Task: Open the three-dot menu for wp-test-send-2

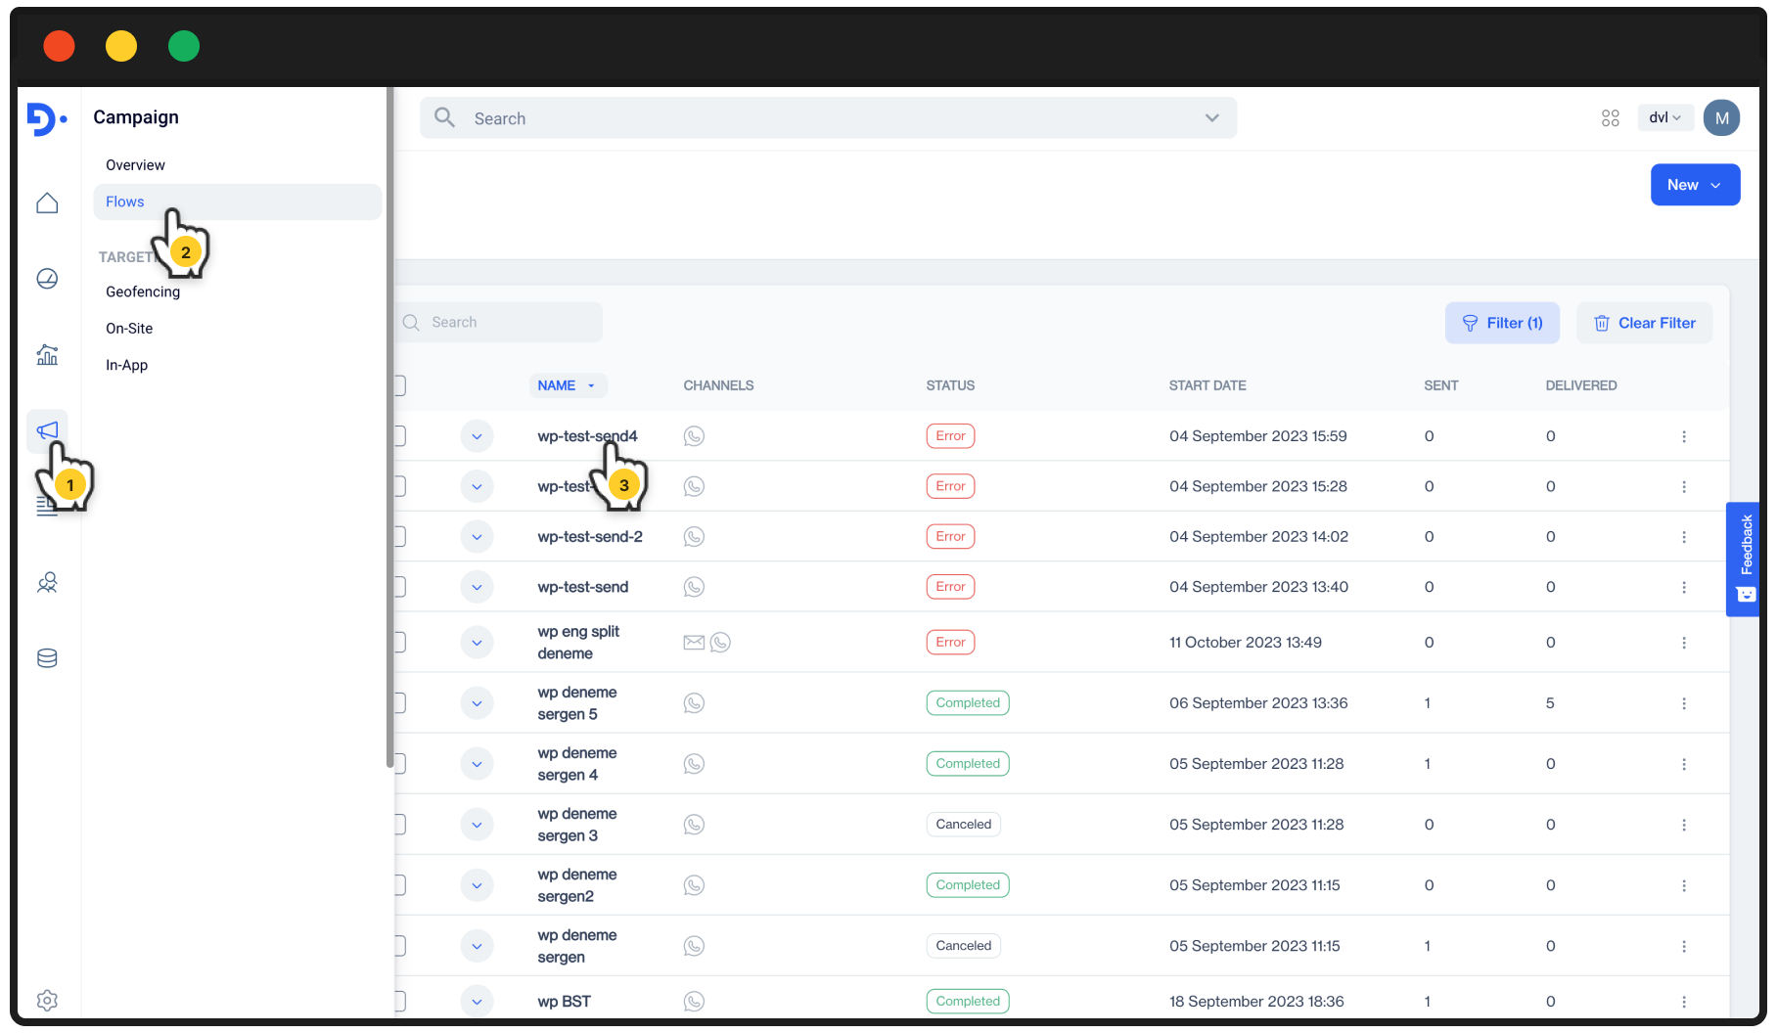Action: click(1684, 537)
